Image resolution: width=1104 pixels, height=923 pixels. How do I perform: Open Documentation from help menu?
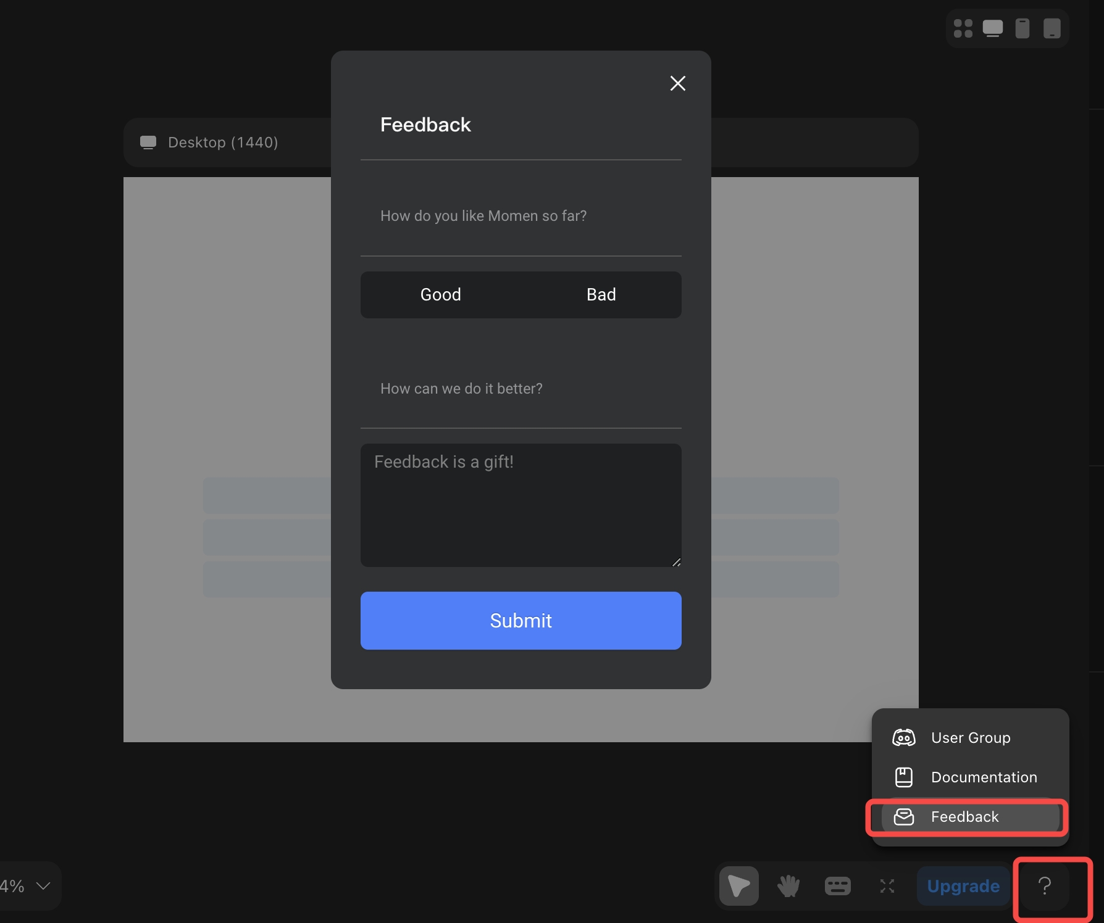(970, 777)
